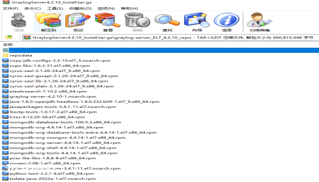Viewport: 319px width, 182px height.
Task: Select copy-jdk-configs-3.3-10.el7_5.noarch.rpm
Action: [x=60, y=61]
